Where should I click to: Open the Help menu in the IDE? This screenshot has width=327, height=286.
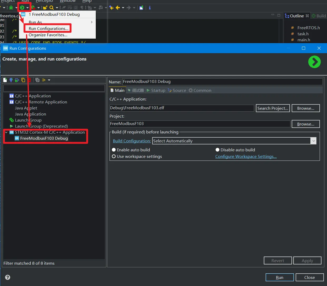point(87,1)
